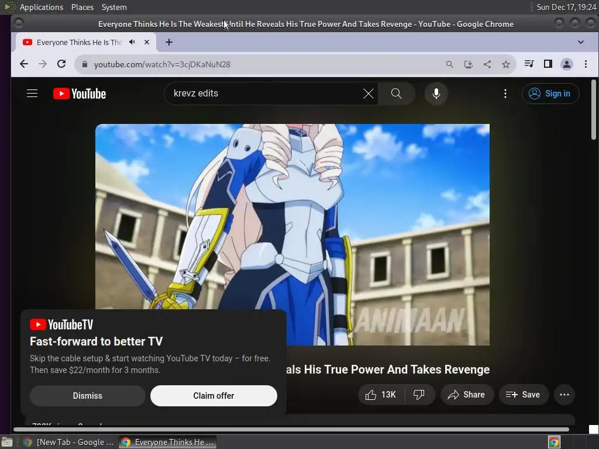Click the video player to pause
The image size is (599, 449).
tap(292, 234)
